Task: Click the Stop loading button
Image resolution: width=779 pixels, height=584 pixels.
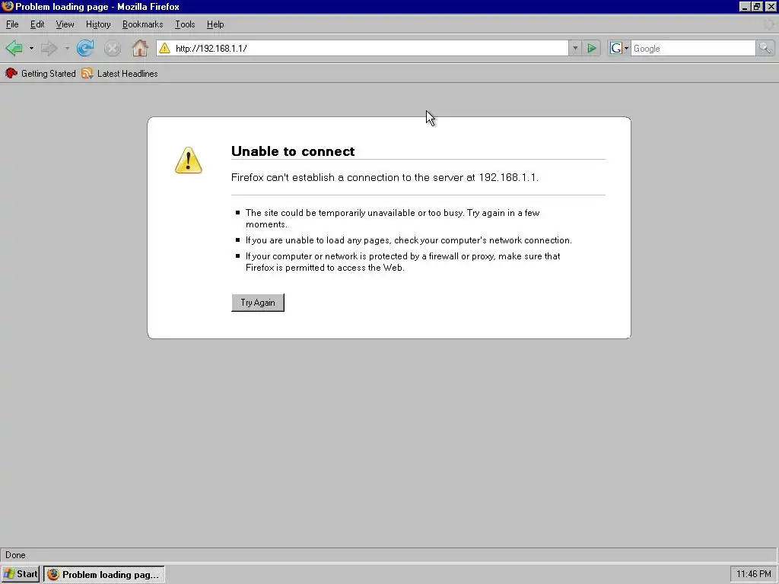Action: point(113,48)
